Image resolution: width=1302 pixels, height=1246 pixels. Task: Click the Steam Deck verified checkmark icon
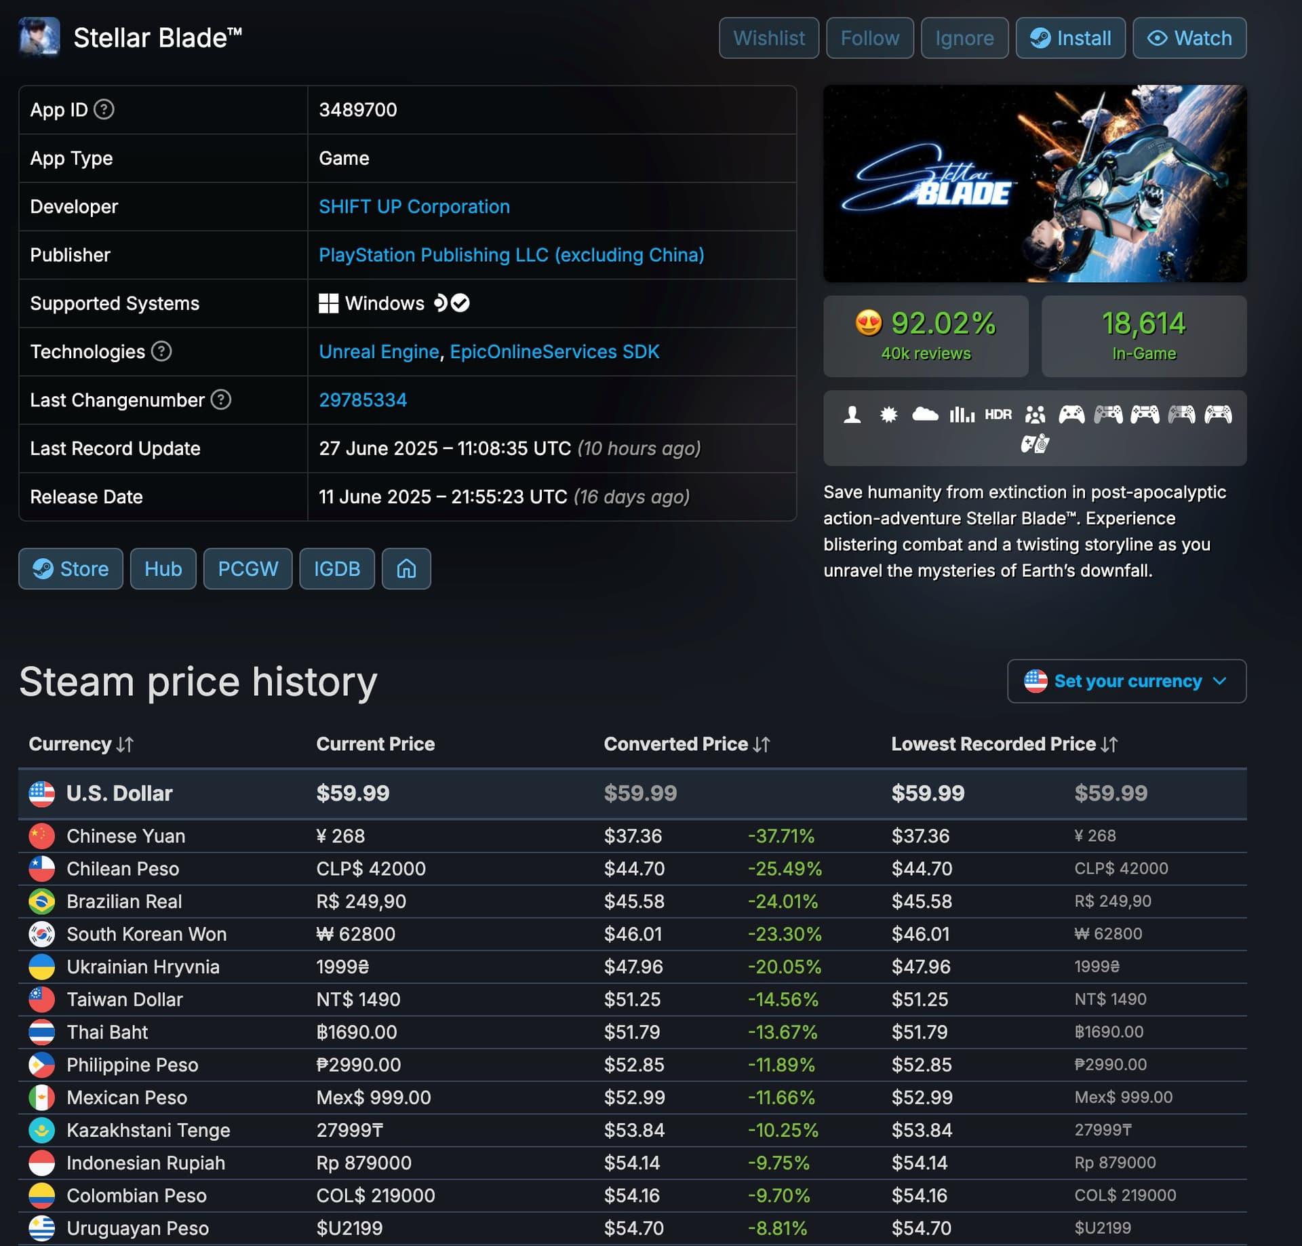pyautogui.click(x=460, y=303)
